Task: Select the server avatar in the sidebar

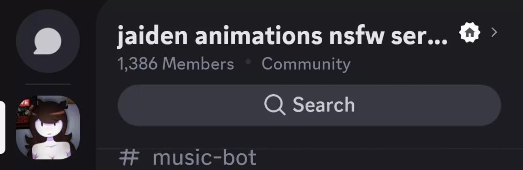Action: point(48,128)
